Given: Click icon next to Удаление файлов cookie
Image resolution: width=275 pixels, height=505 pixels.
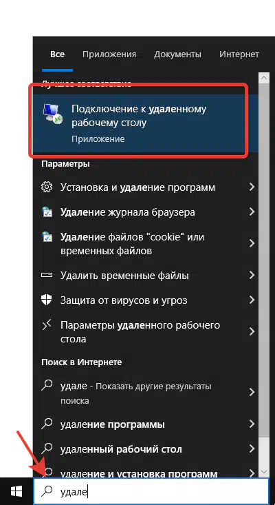Looking at the screenshot, I should click(47, 237).
